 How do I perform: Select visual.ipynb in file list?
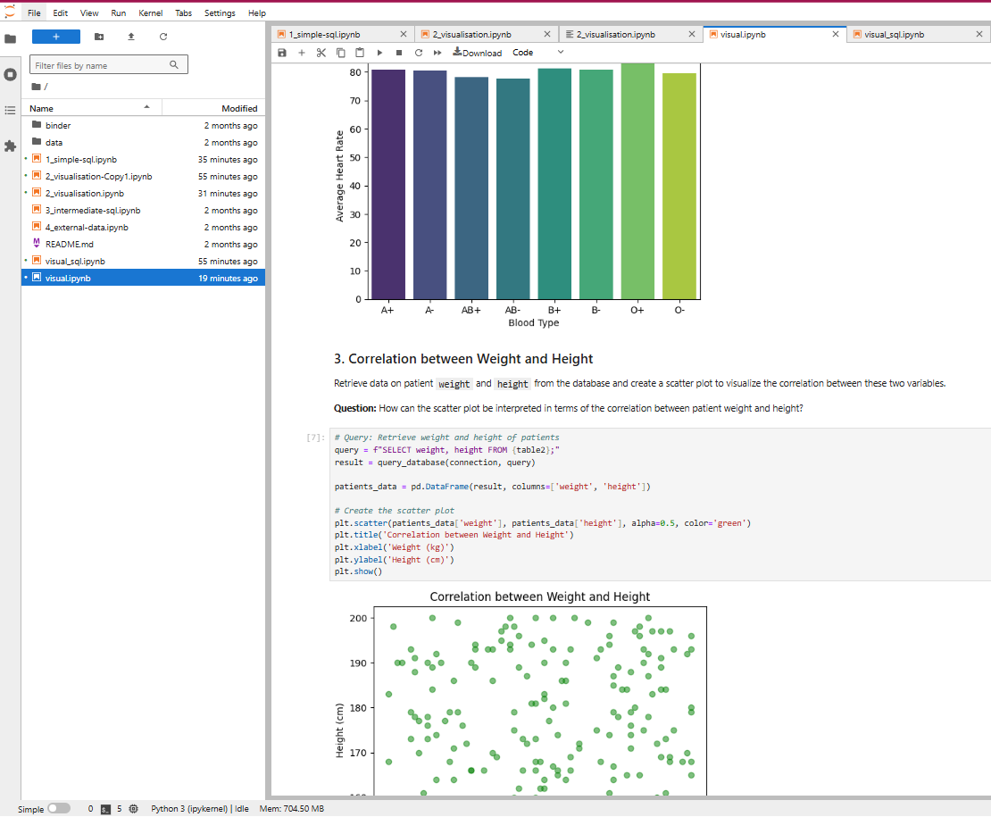click(x=144, y=278)
